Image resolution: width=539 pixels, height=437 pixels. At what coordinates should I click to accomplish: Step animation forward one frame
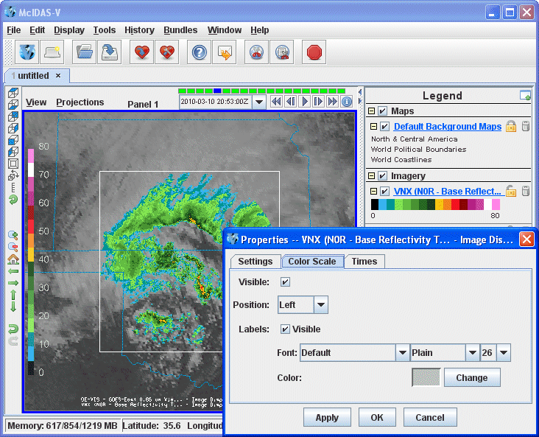coord(318,102)
